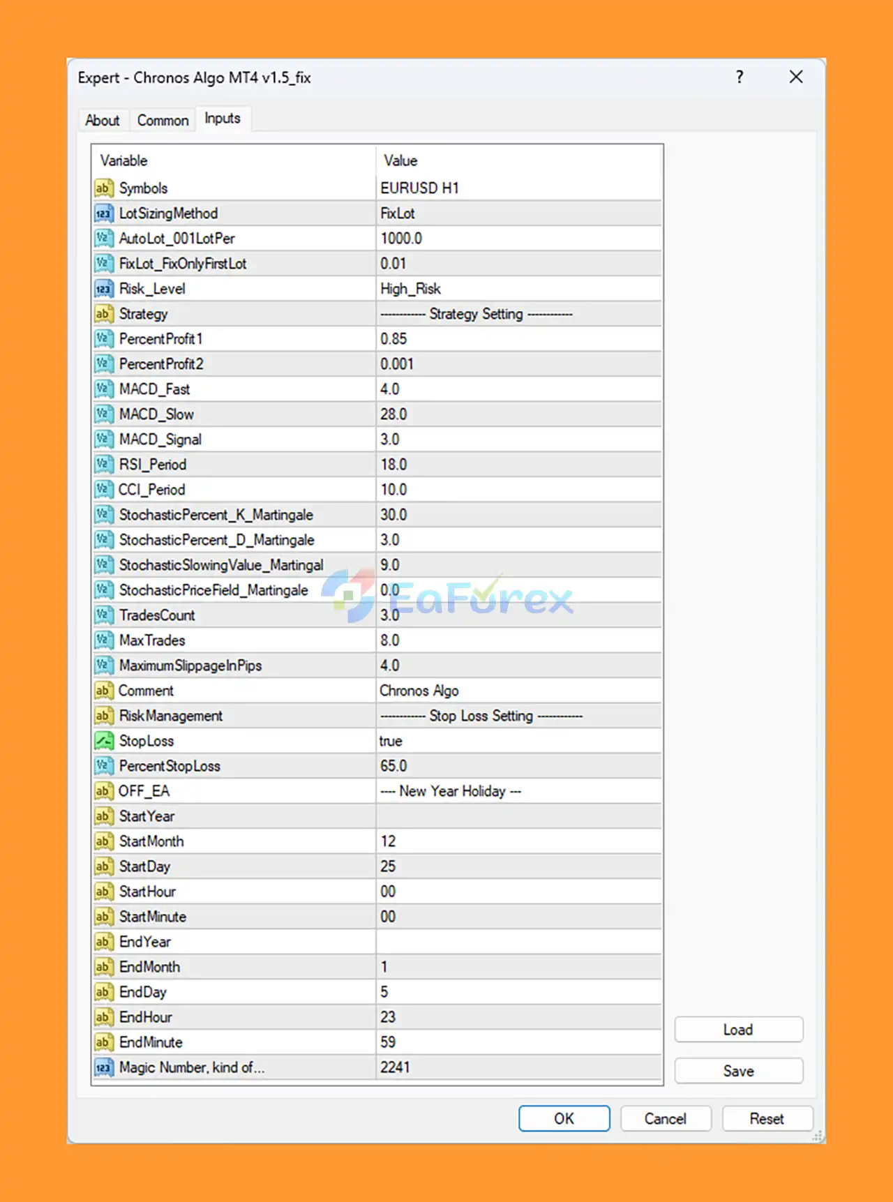
Task: Click the icon beside MaxTrades
Action: click(103, 640)
